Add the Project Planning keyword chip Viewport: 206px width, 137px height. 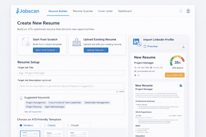(34, 107)
